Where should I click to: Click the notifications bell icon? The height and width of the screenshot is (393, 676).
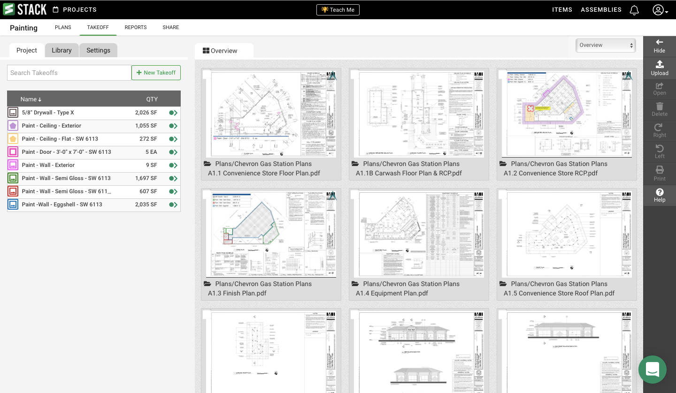(634, 10)
